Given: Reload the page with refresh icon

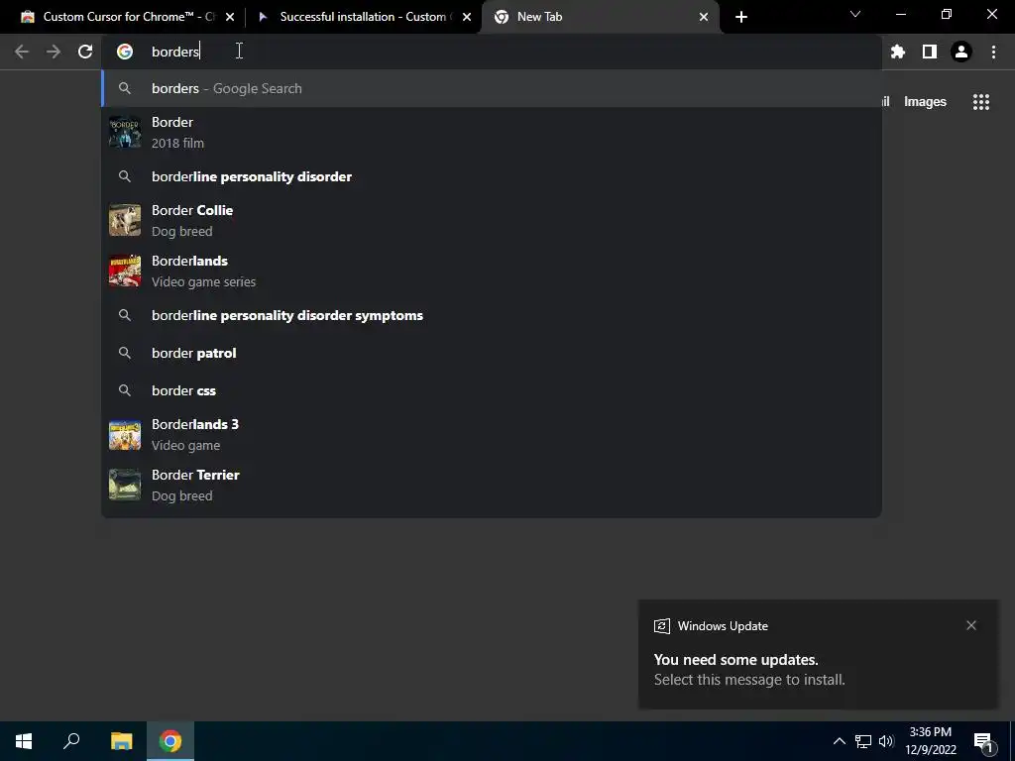Looking at the screenshot, I should tap(85, 52).
